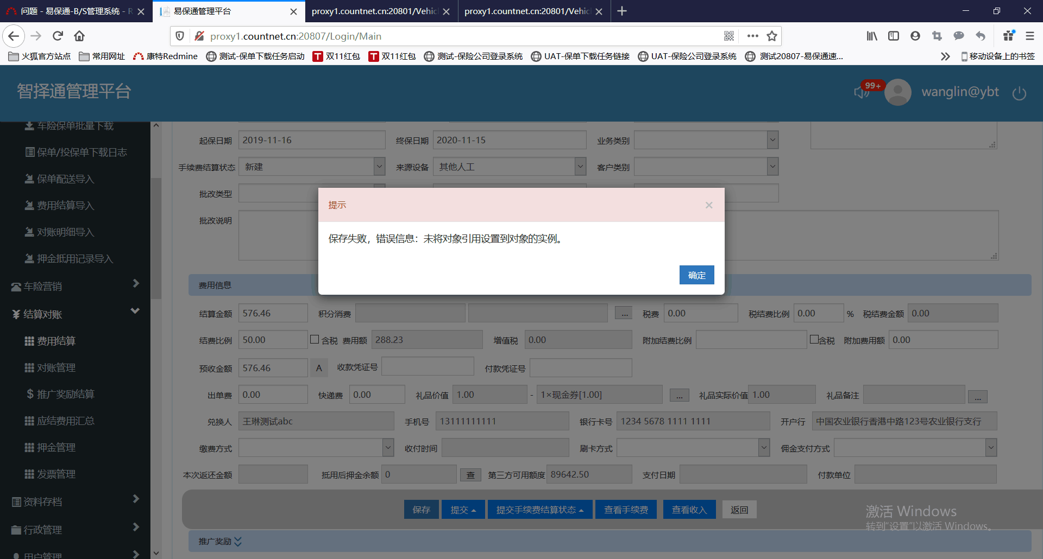Image resolution: width=1043 pixels, height=559 pixels.
Task: Confirm the error dialog with 确定
Action: click(x=697, y=275)
